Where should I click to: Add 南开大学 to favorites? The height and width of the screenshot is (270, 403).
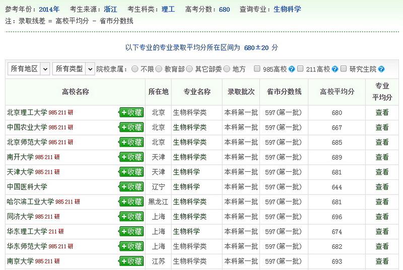coord(131,157)
